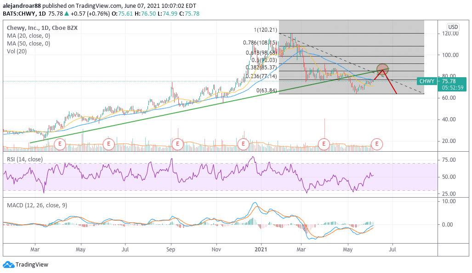The width and height of the screenshot is (472, 273).
Task: Click the 2021 label on time axis
Action: pos(261,250)
